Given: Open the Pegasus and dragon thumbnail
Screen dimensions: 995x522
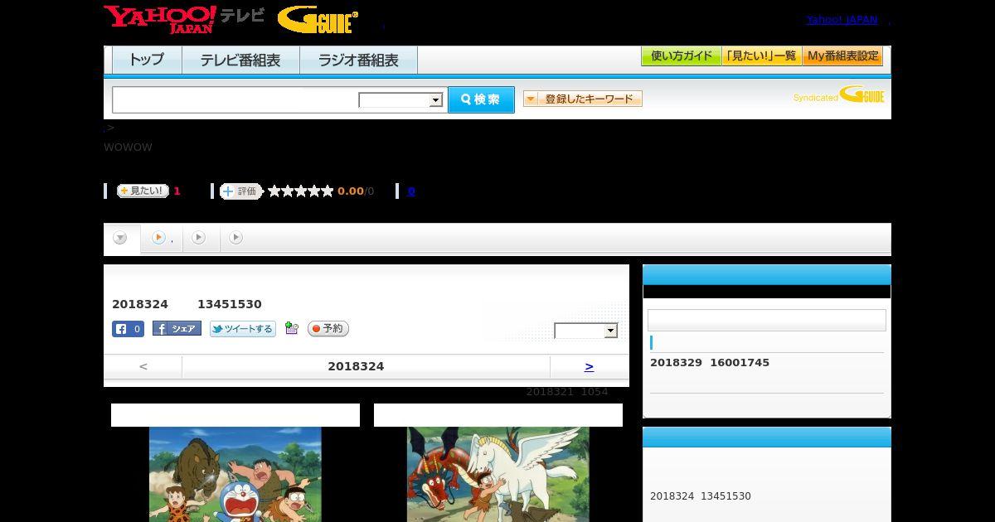Looking at the screenshot, I should 498,474.
